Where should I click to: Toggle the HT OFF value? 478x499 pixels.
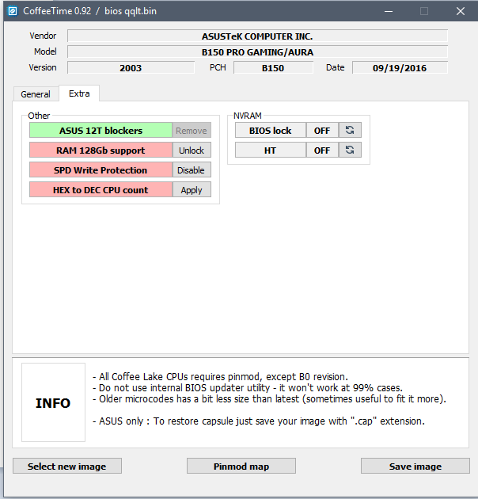pyautogui.click(x=322, y=150)
